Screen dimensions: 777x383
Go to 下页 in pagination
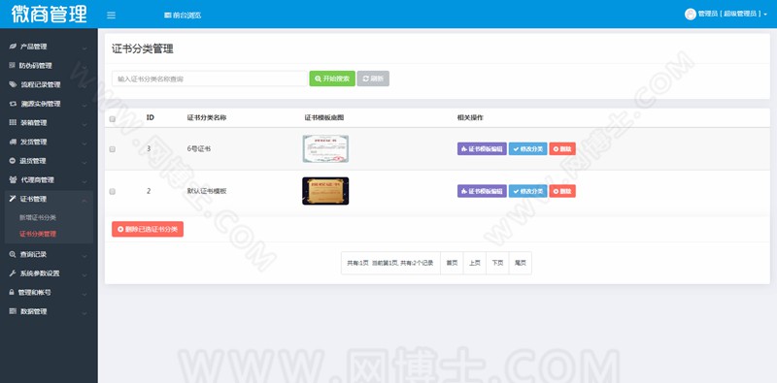[x=497, y=263]
